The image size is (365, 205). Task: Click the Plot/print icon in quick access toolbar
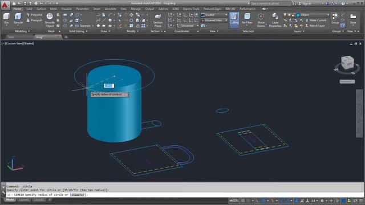36,3
